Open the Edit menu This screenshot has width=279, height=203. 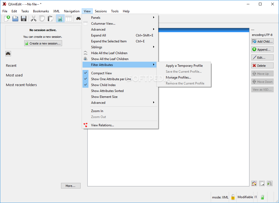tap(14, 11)
